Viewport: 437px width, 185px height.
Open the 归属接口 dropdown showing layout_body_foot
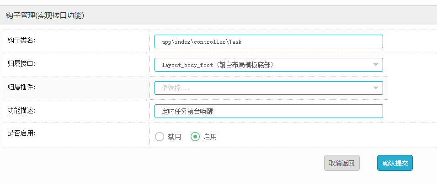(268, 65)
